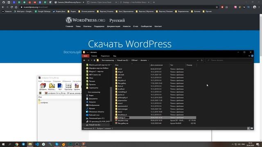
Task: Refresh the Explorer address bar
Action: pos(202,60)
